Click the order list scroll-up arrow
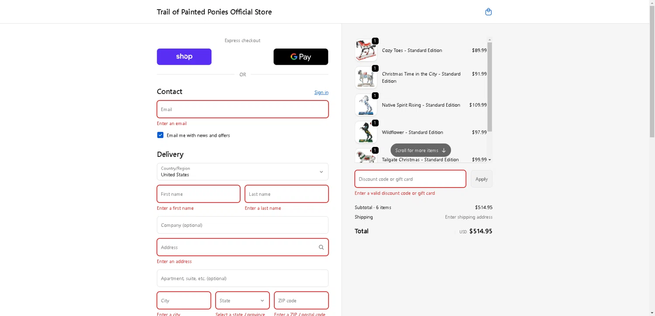Screen dimensions: 655x316 click(490, 40)
